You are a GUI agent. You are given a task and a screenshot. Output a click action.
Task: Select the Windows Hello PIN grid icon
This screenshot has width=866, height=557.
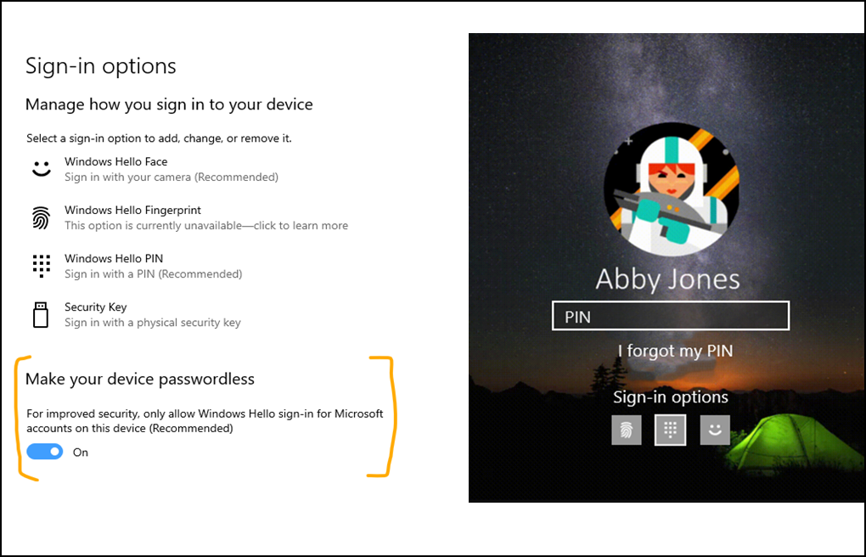pos(41,265)
